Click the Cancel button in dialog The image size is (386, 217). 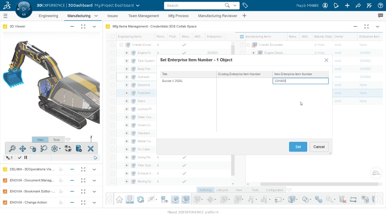(319, 147)
